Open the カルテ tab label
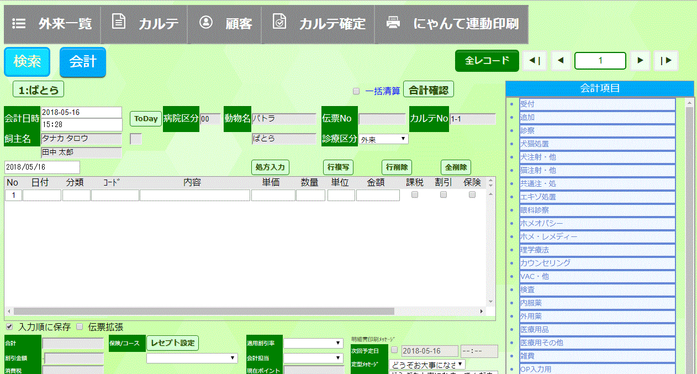This screenshot has width=697, height=374. [159, 24]
